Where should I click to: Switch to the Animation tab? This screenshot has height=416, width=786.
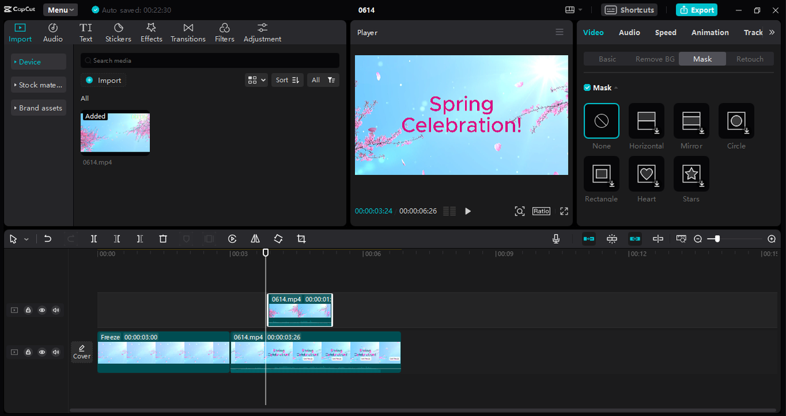[x=710, y=33]
